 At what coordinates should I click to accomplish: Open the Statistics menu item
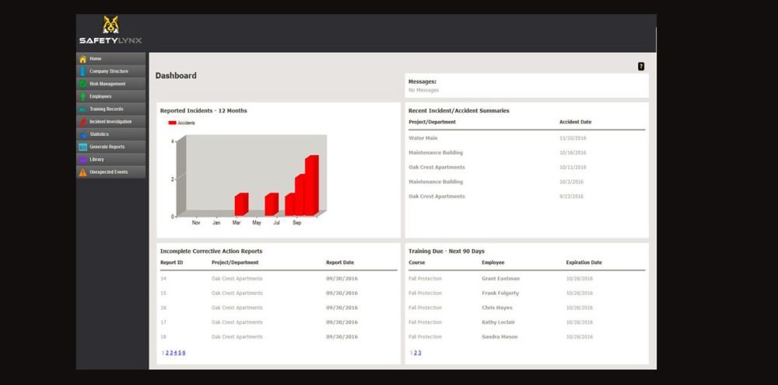coord(99,134)
